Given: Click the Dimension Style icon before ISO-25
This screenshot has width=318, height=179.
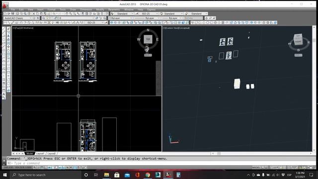Looking at the screenshot, I should [137, 13].
